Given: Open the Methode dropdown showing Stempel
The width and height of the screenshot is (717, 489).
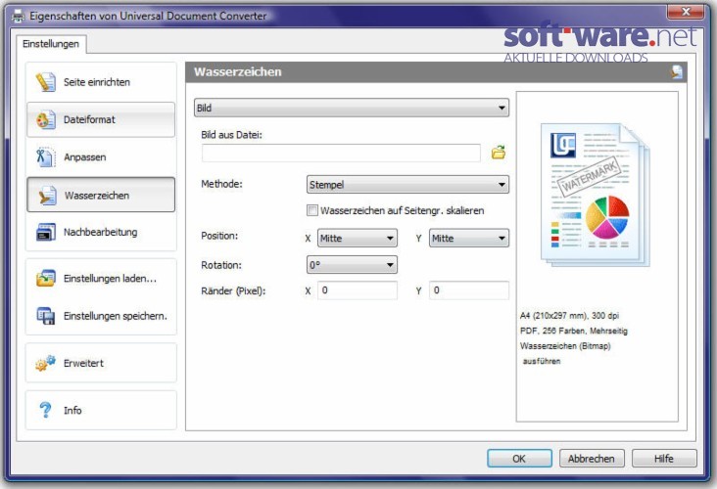Looking at the screenshot, I should click(407, 185).
